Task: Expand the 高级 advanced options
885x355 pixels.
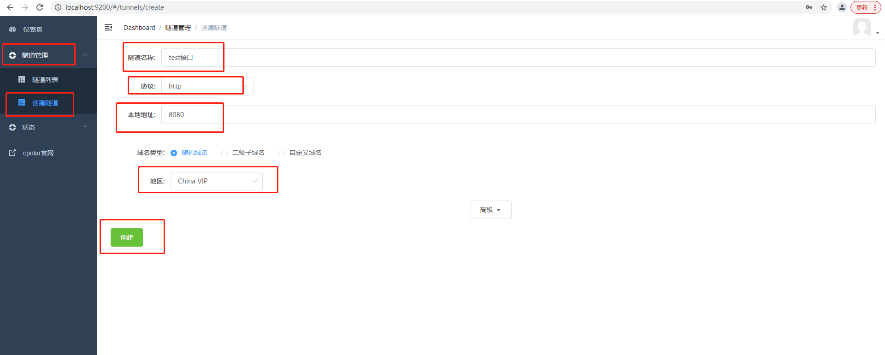Action: point(491,210)
